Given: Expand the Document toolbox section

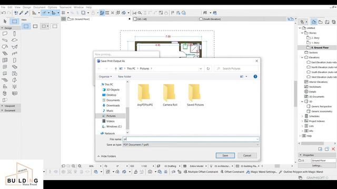Looking at the screenshot, I should click(x=11, y=111).
